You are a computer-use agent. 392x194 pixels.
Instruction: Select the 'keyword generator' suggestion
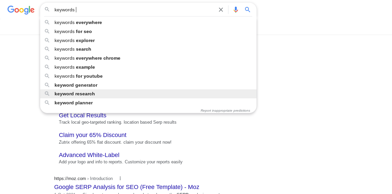pos(148,85)
